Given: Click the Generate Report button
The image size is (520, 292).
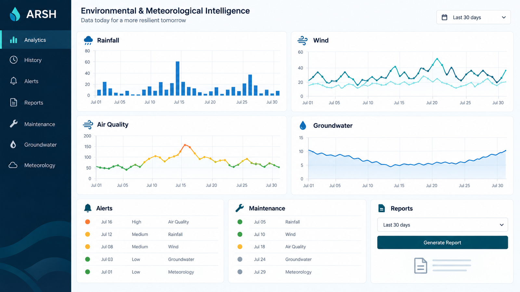Looking at the screenshot, I should 442,242.
